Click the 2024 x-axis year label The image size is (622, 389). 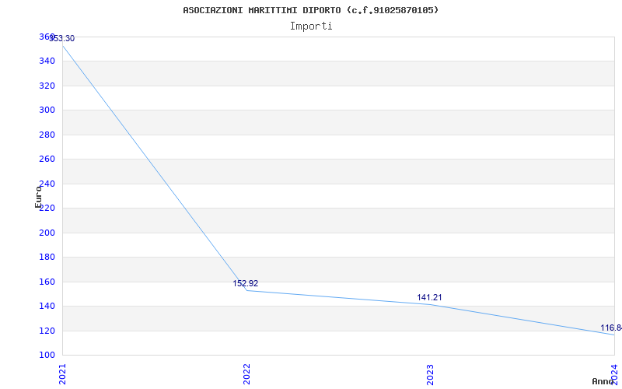click(614, 373)
